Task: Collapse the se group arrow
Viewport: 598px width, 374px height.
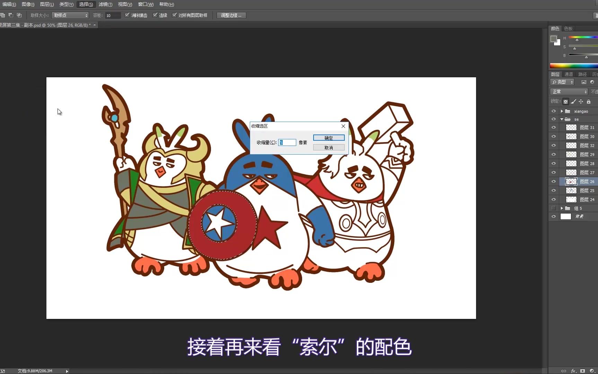Action: coord(562,119)
